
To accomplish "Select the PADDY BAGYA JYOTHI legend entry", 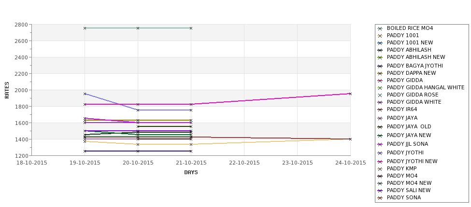I will [x=414, y=66].
